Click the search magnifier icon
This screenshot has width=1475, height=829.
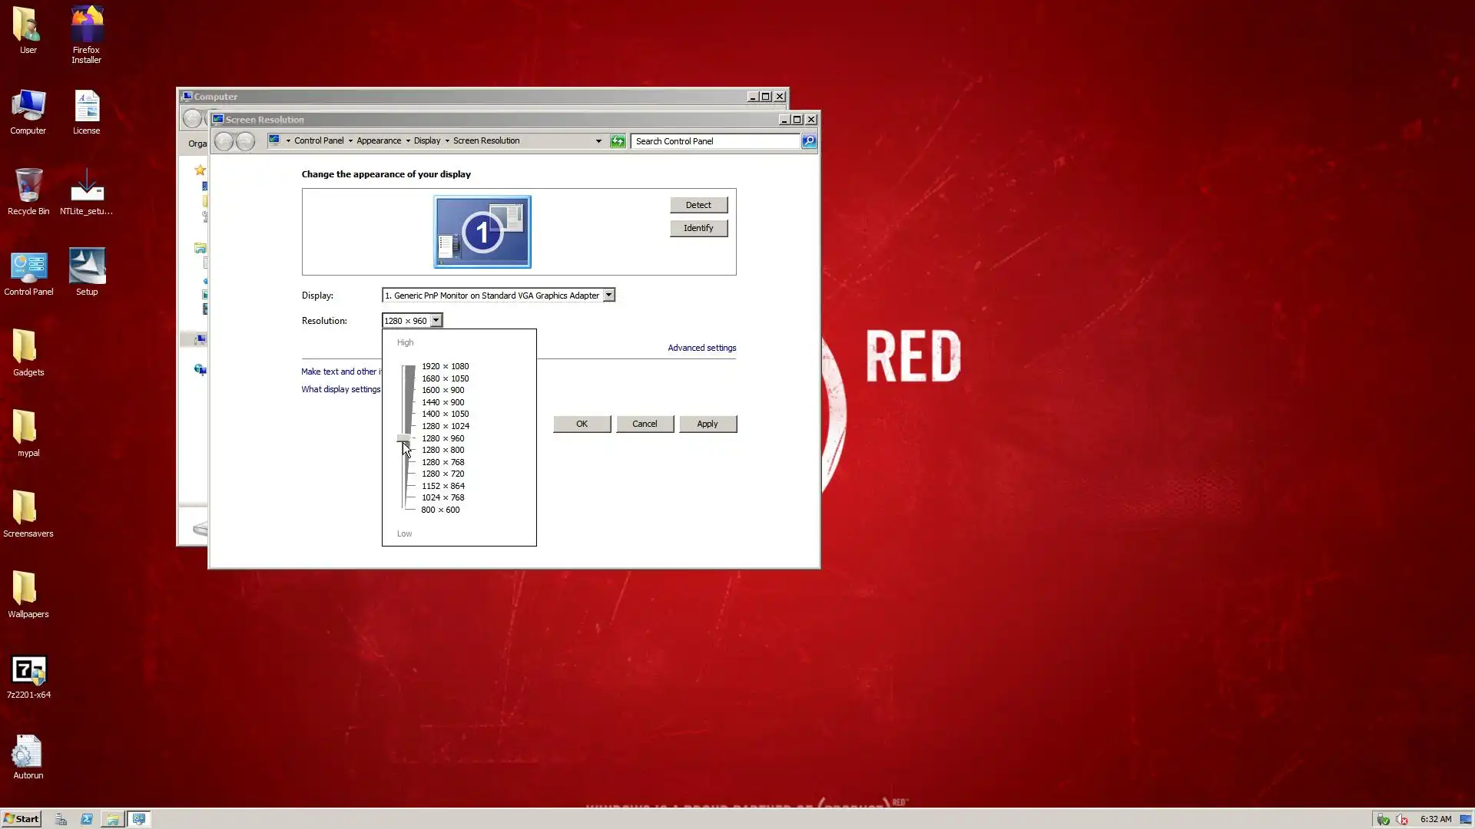[x=809, y=141]
